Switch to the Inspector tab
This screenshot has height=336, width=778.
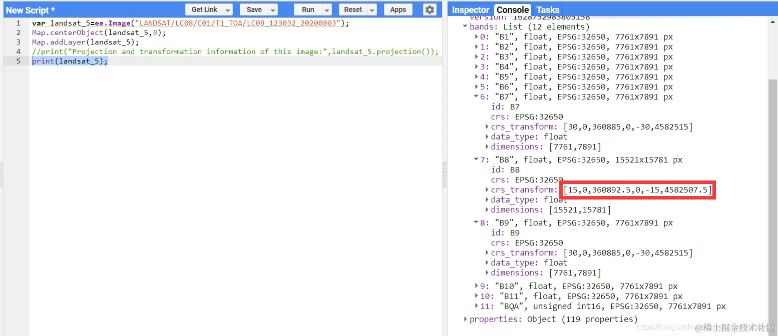click(x=470, y=10)
